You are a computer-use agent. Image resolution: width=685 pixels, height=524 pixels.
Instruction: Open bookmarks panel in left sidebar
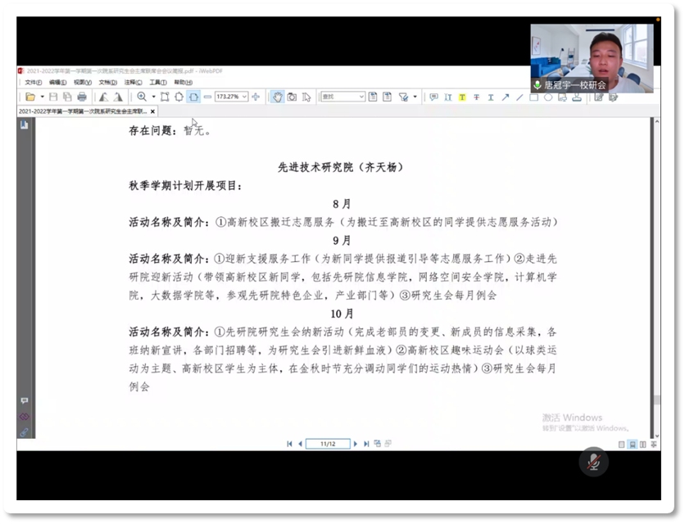click(24, 124)
